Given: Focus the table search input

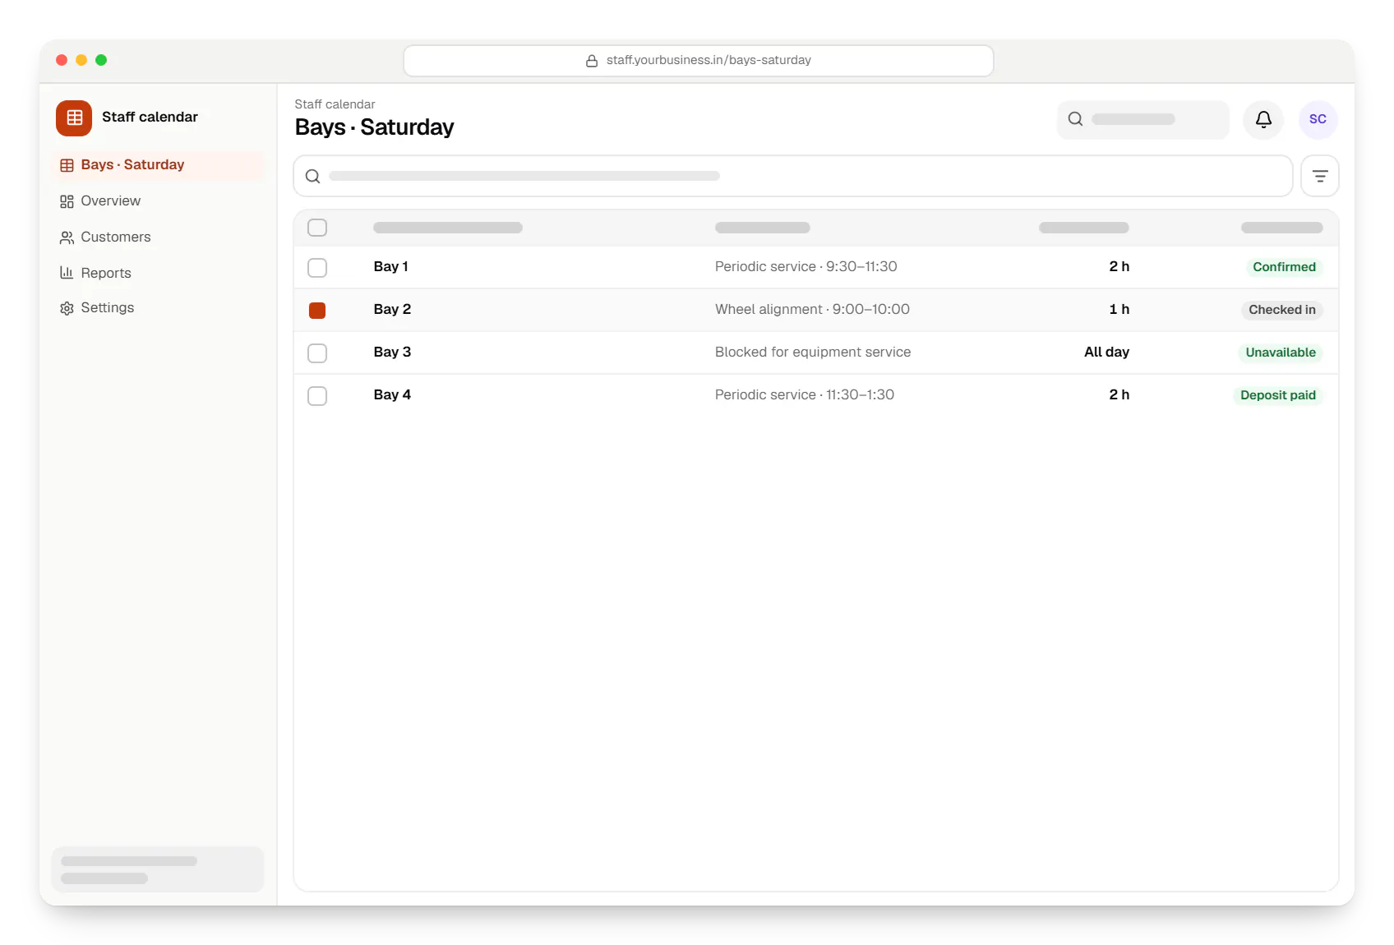Looking at the screenshot, I should [793, 176].
